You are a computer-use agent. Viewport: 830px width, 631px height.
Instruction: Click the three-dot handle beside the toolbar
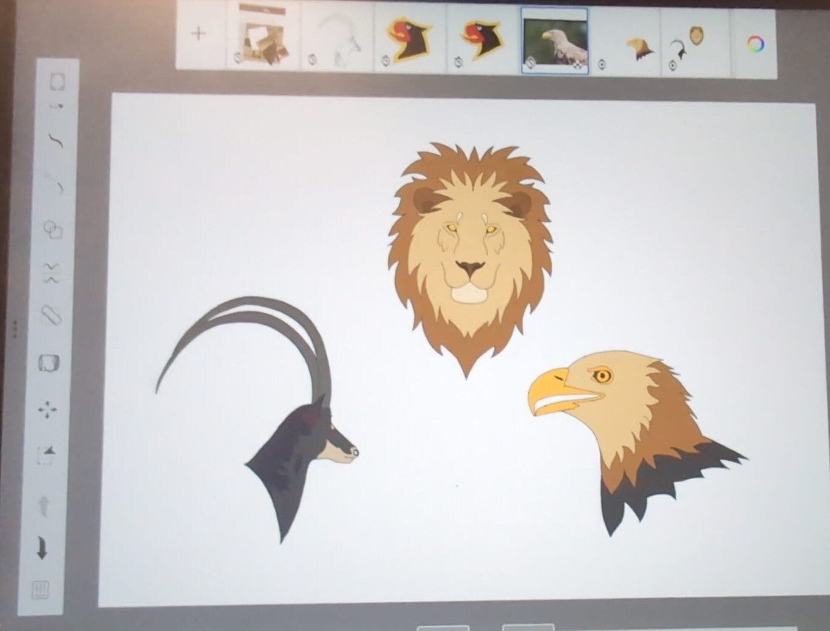pos(15,329)
